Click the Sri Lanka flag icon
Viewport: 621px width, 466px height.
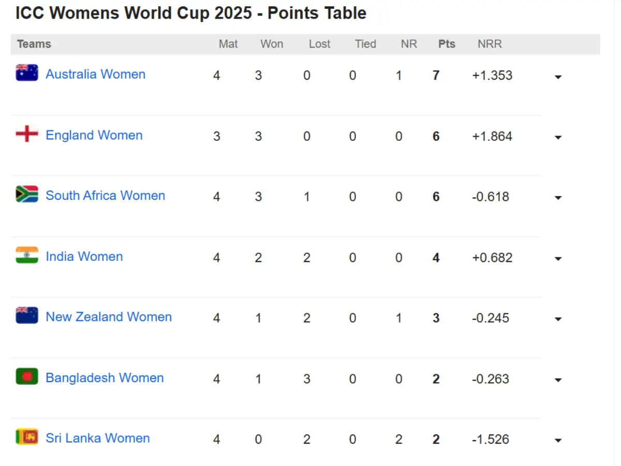coord(27,437)
